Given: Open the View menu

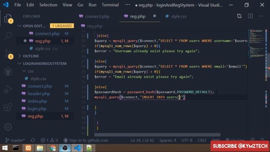Looking at the screenshot, I should point(67,5).
